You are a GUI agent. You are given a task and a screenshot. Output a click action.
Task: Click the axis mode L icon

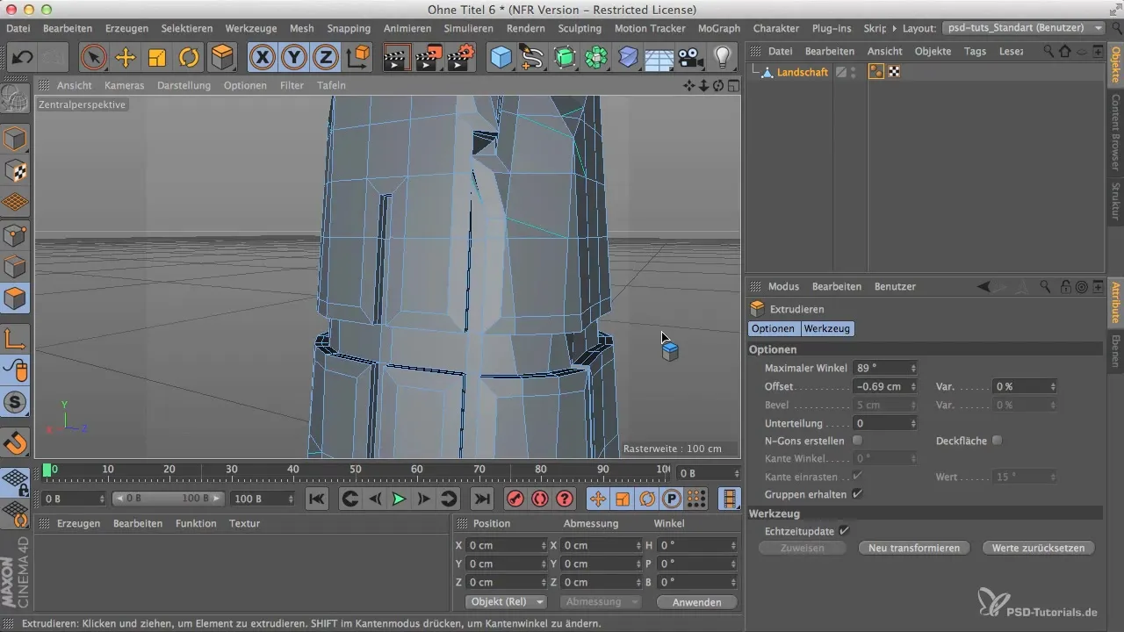pyautogui.click(x=16, y=338)
